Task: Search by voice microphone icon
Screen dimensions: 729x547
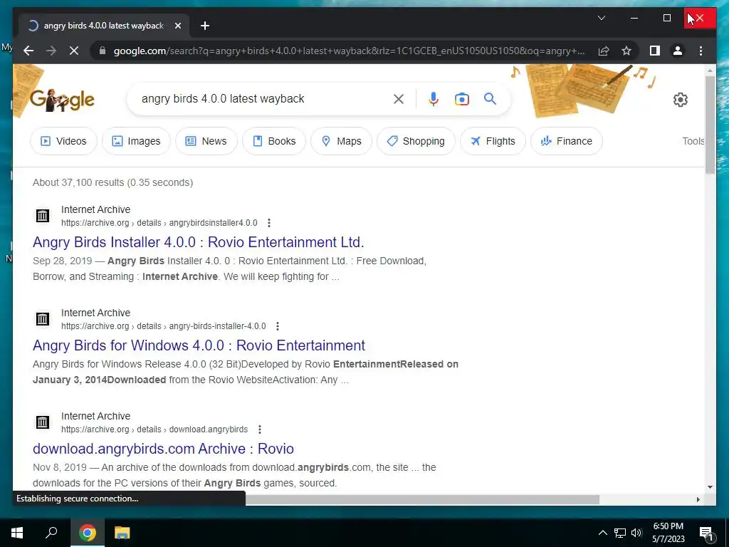Action: pyautogui.click(x=434, y=98)
